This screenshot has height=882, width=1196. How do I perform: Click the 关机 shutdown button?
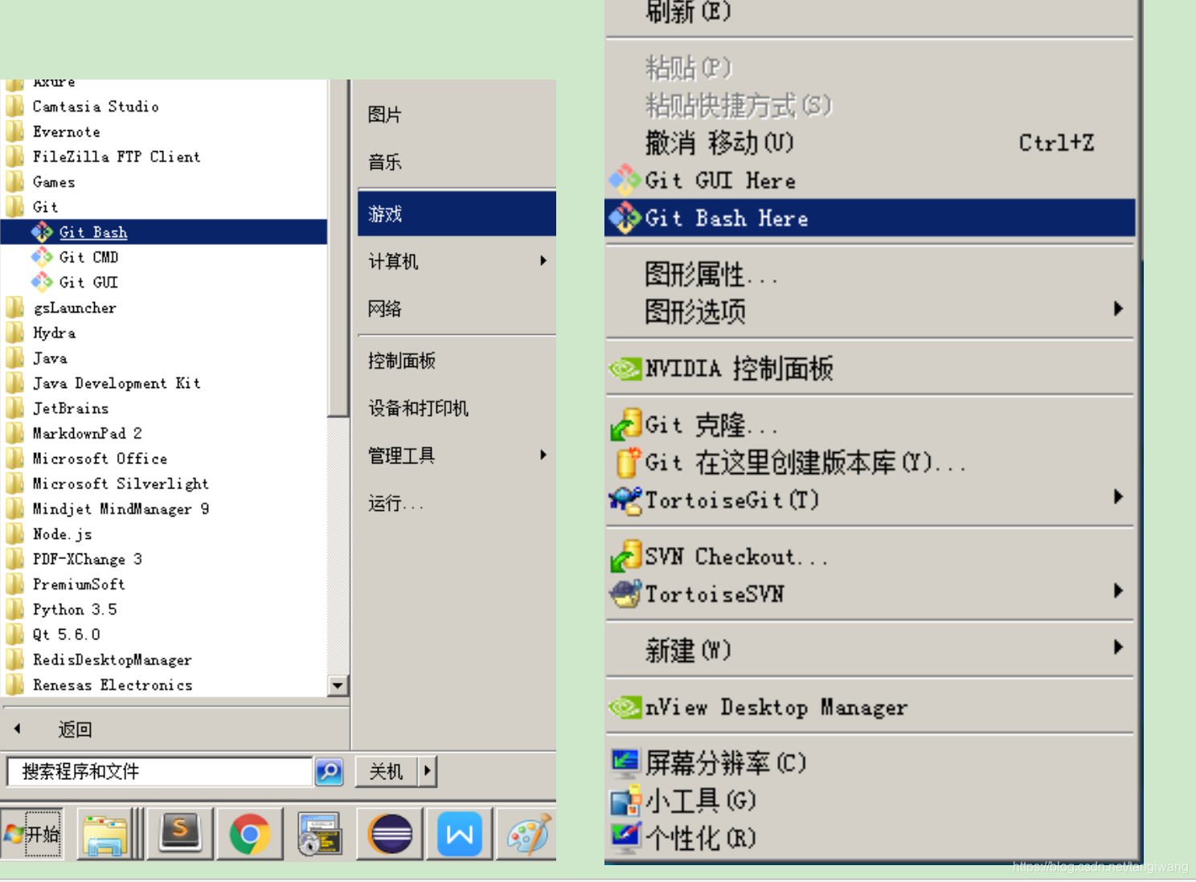tap(386, 771)
